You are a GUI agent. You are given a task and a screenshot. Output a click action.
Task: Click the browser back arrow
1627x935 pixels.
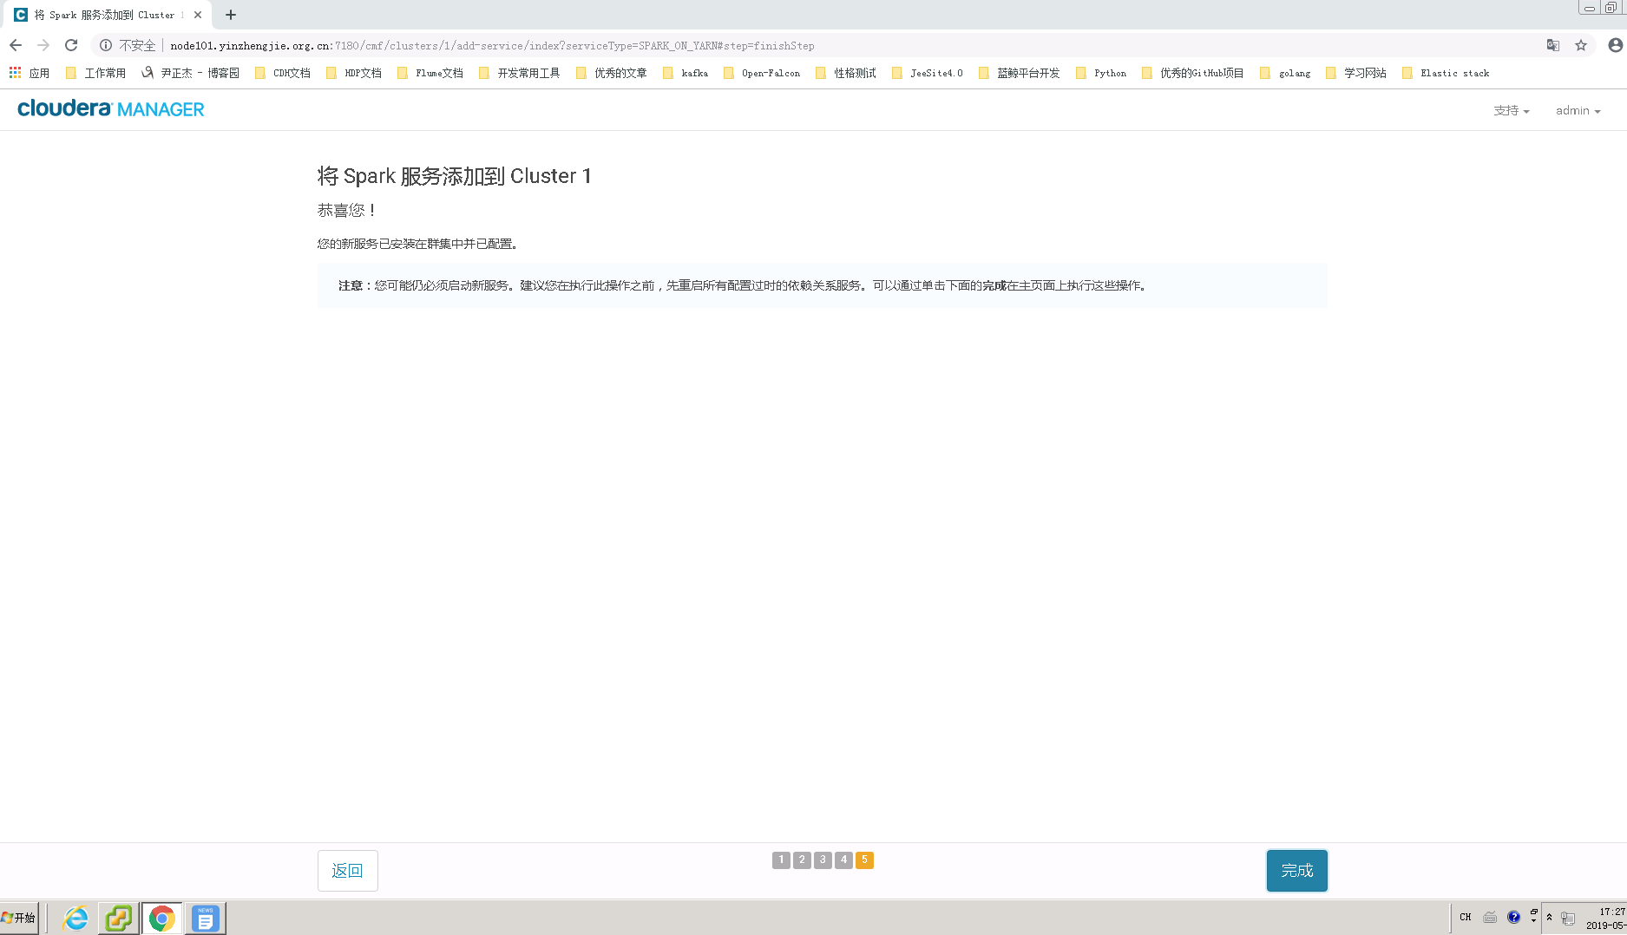15,45
